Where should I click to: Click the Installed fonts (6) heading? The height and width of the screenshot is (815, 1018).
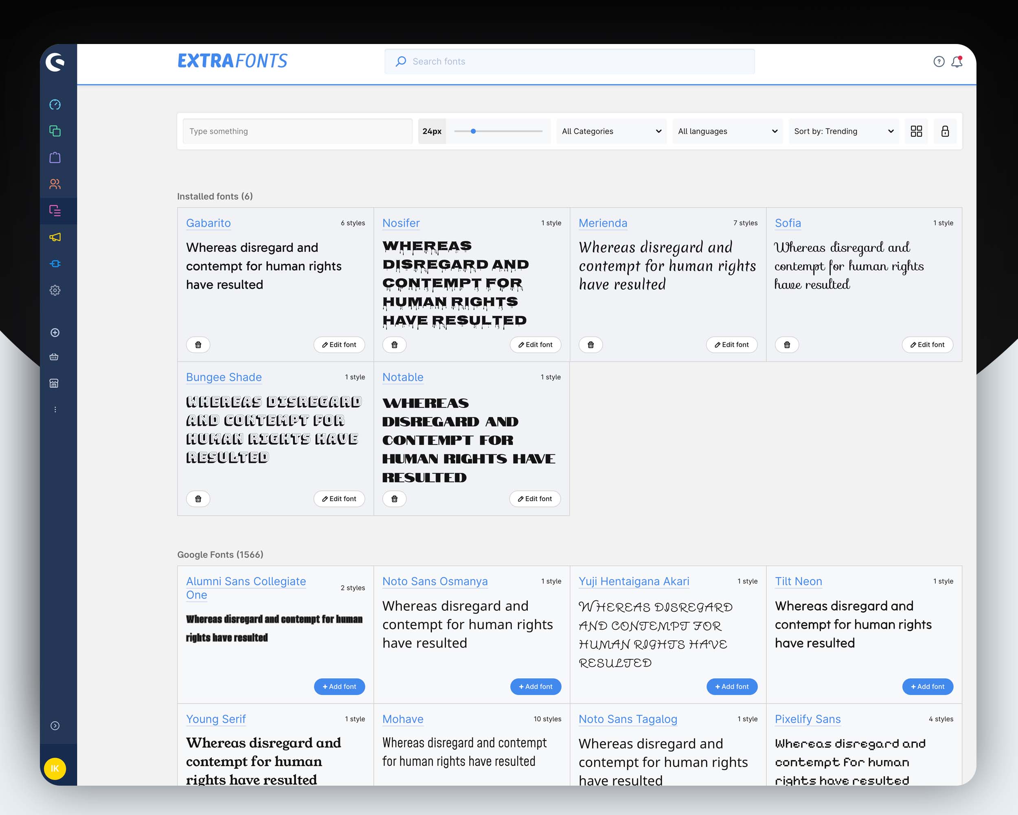215,196
